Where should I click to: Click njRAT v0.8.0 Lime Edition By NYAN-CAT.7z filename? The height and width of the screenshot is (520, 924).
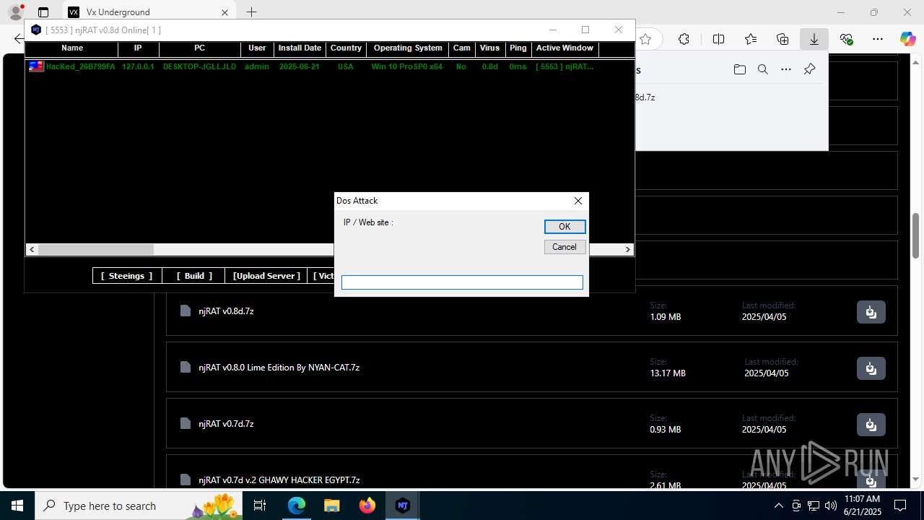point(279,367)
